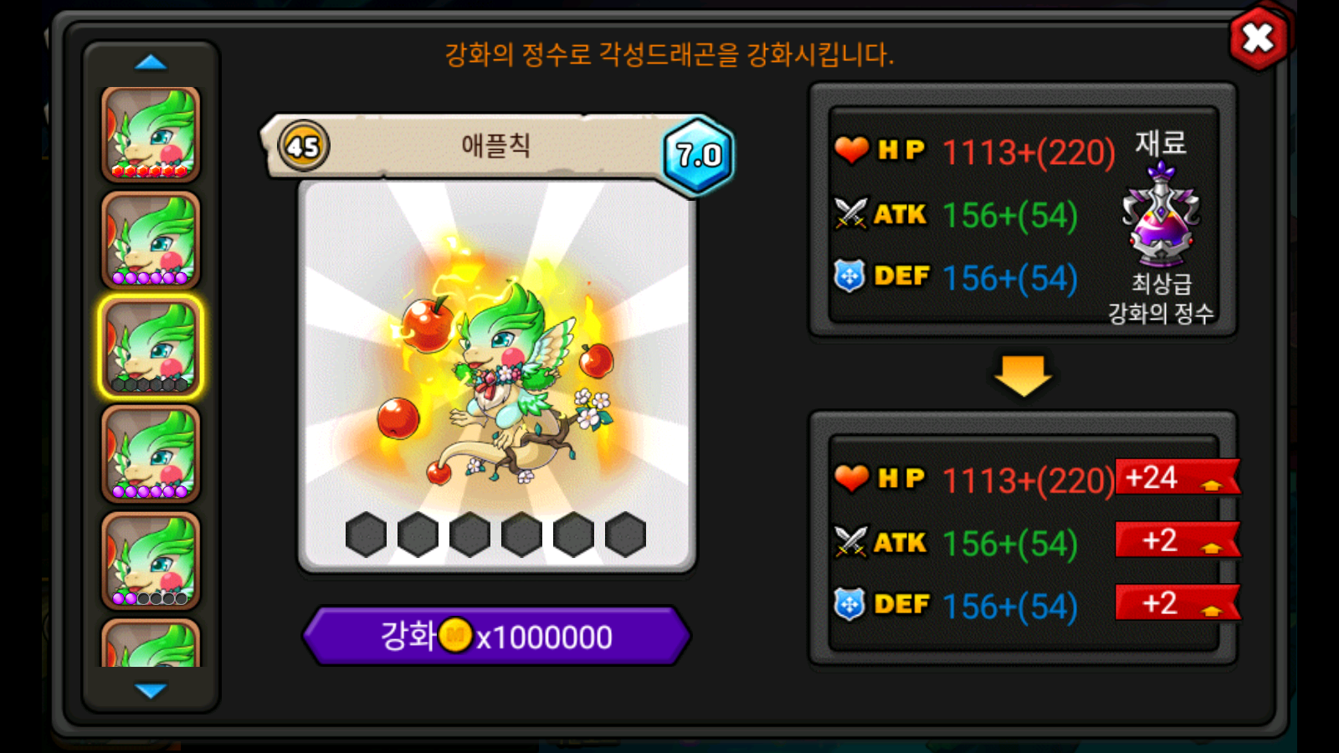Select first dragon thumbnail with red gems
The image size is (1339, 753).
[151, 135]
